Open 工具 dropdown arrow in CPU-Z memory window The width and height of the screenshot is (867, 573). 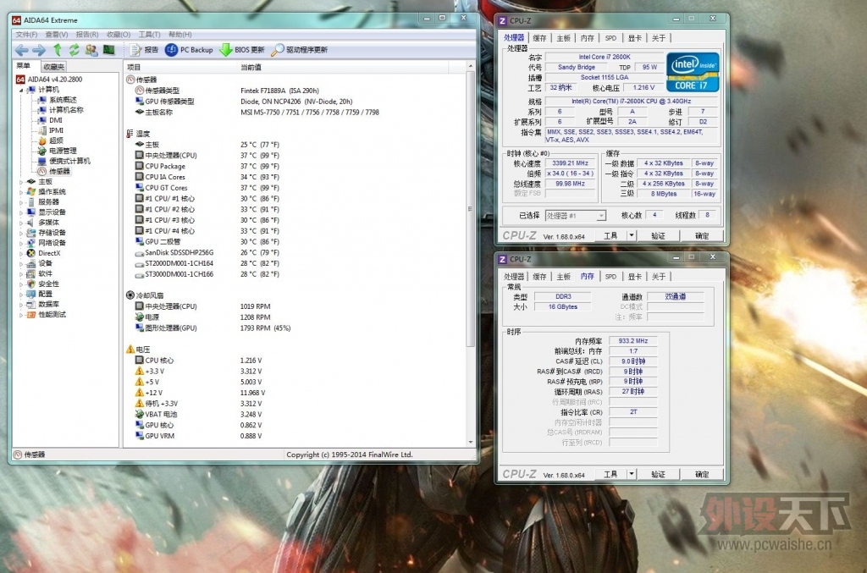coord(632,474)
